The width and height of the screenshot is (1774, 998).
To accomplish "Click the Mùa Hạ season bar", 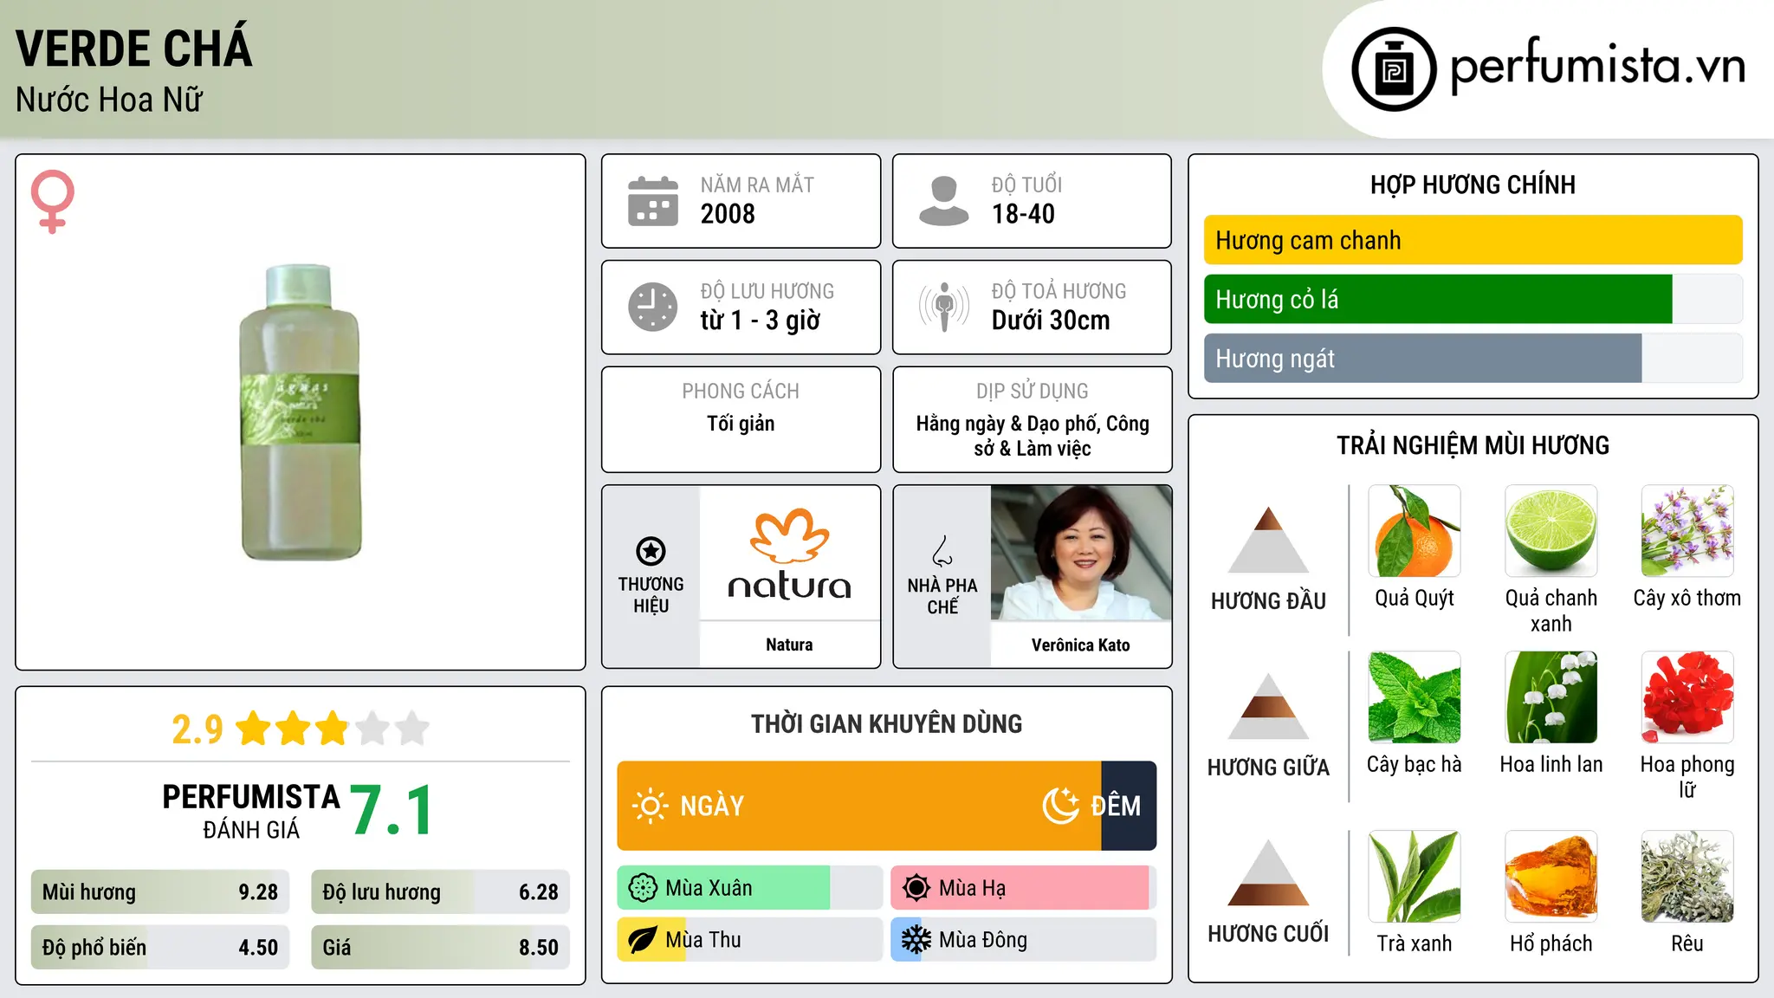I will pyautogui.click(x=1023, y=888).
